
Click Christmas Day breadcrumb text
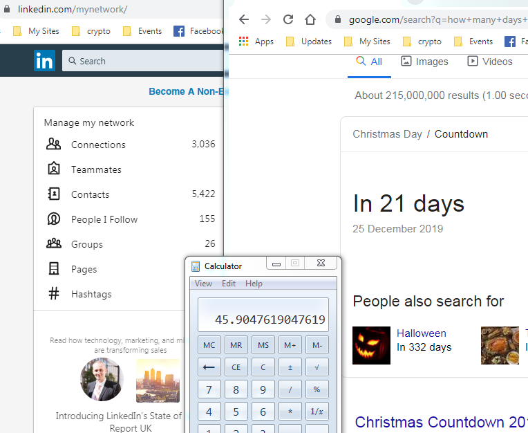point(387,134)
